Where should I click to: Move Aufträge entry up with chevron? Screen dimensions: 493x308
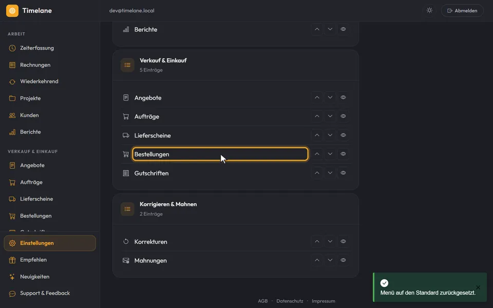pyautogui.click(x=317, y=117)
